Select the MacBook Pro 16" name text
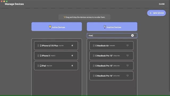 tap(105, 76)
